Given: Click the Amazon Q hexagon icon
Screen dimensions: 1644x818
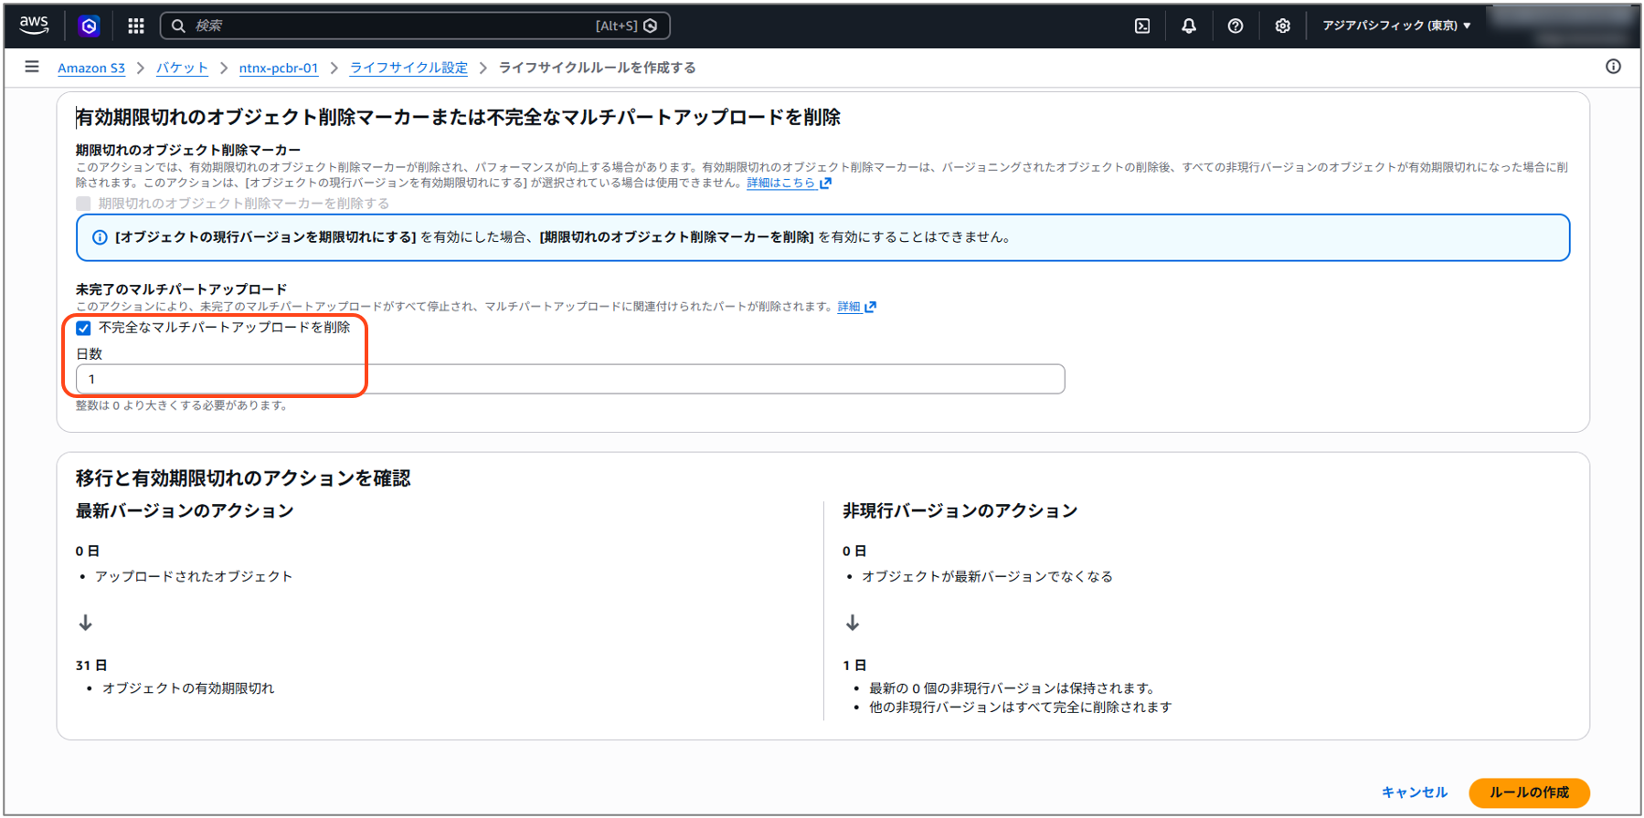Looking at the screenshot, I should click(x=89, y=26).
